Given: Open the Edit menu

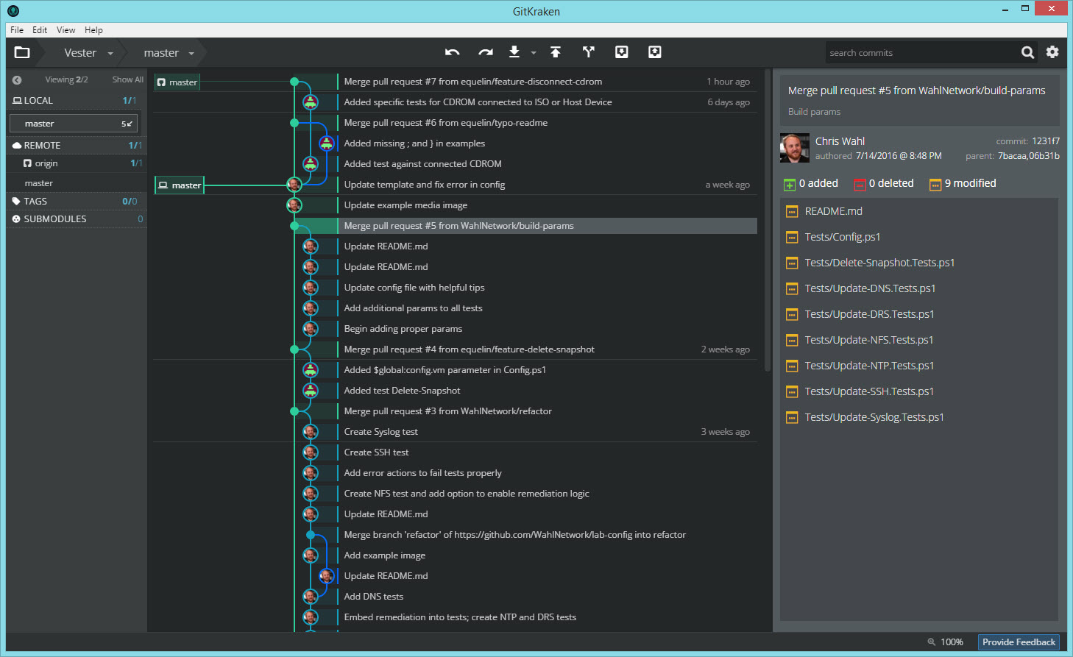Looking at the screenshot, I should [x=40, y=30].
